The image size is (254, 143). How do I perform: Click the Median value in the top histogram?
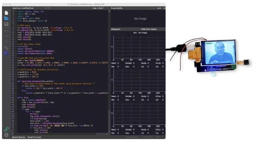(x=134, y=63)
